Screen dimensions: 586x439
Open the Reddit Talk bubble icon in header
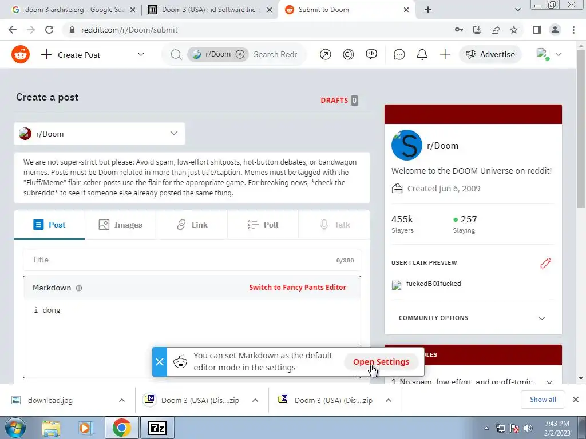point(371,54)
